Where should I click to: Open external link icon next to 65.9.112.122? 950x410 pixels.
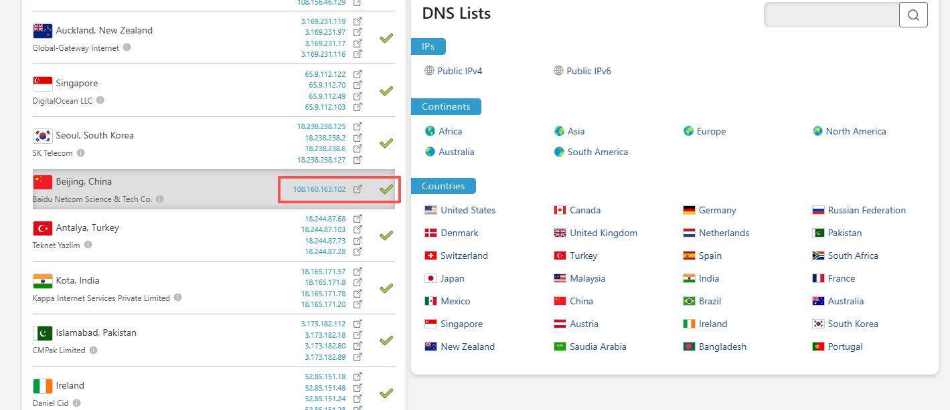[x=358, y=74]
